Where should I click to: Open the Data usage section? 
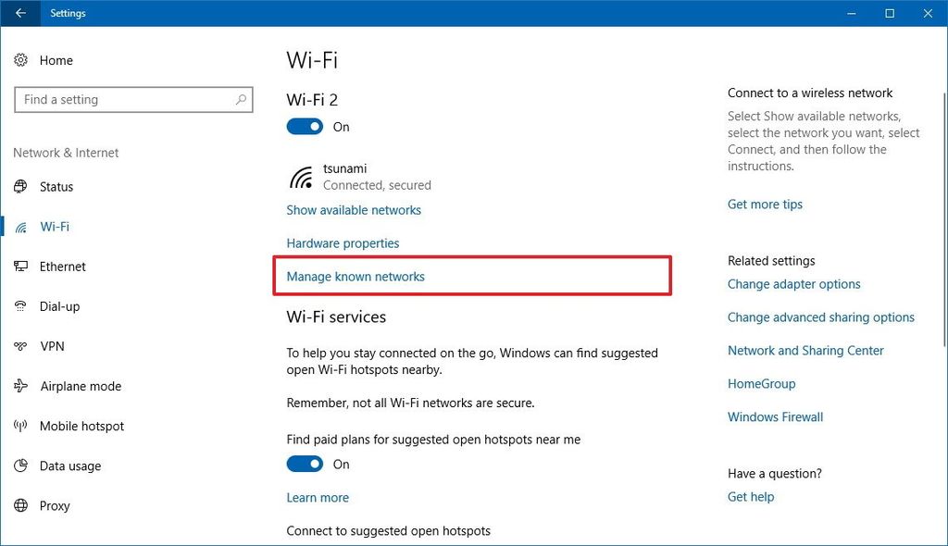click(x=70, y=466)
